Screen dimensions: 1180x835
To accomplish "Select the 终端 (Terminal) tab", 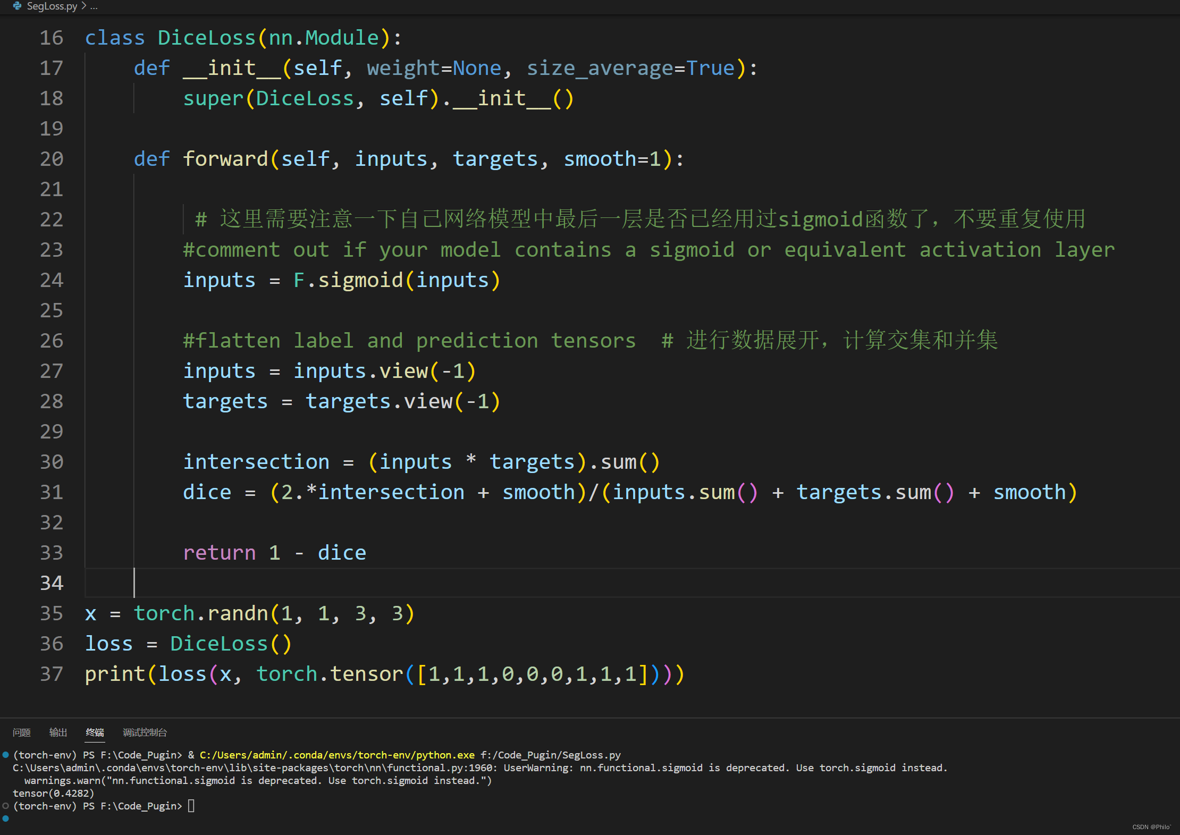I will [x=95, y=732].
